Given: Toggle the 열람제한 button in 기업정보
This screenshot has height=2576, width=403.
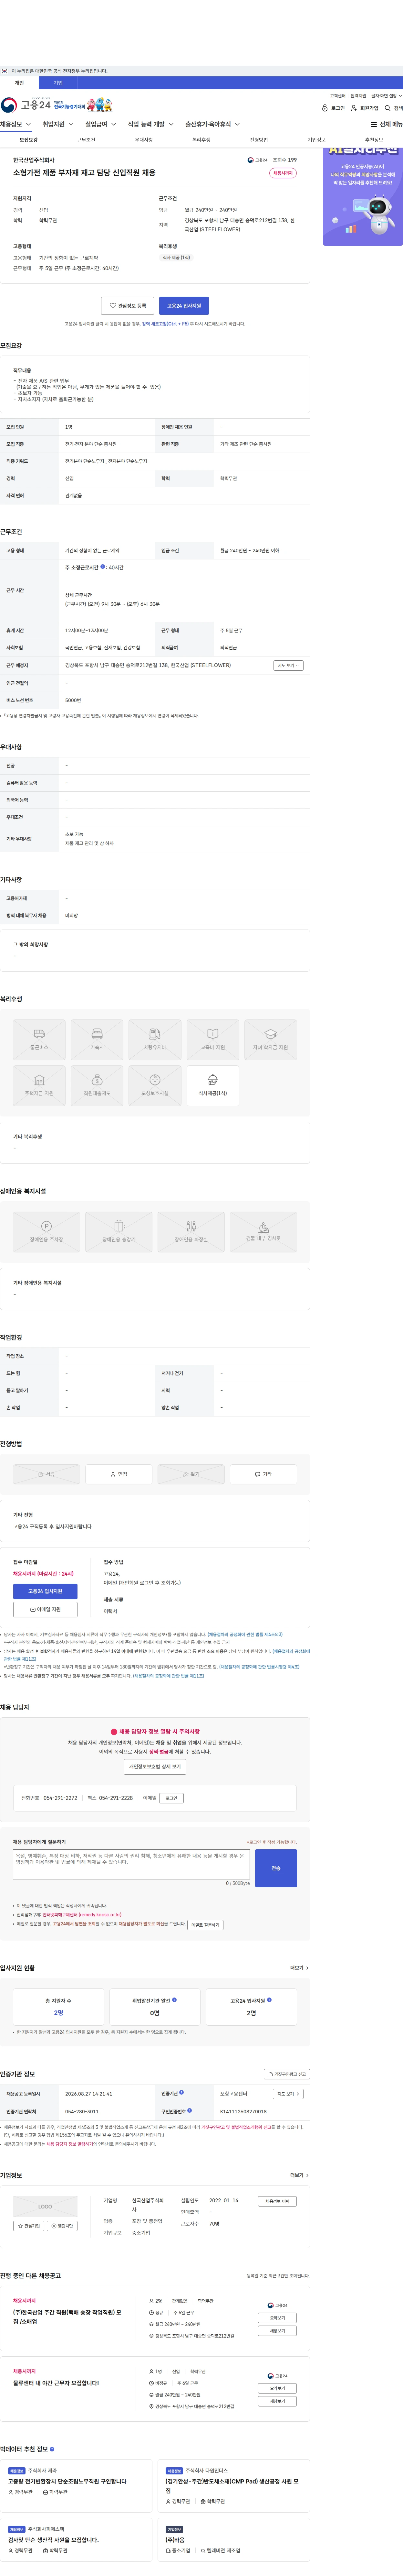Looking at the screenshot, I should [x=62, y=2226].
